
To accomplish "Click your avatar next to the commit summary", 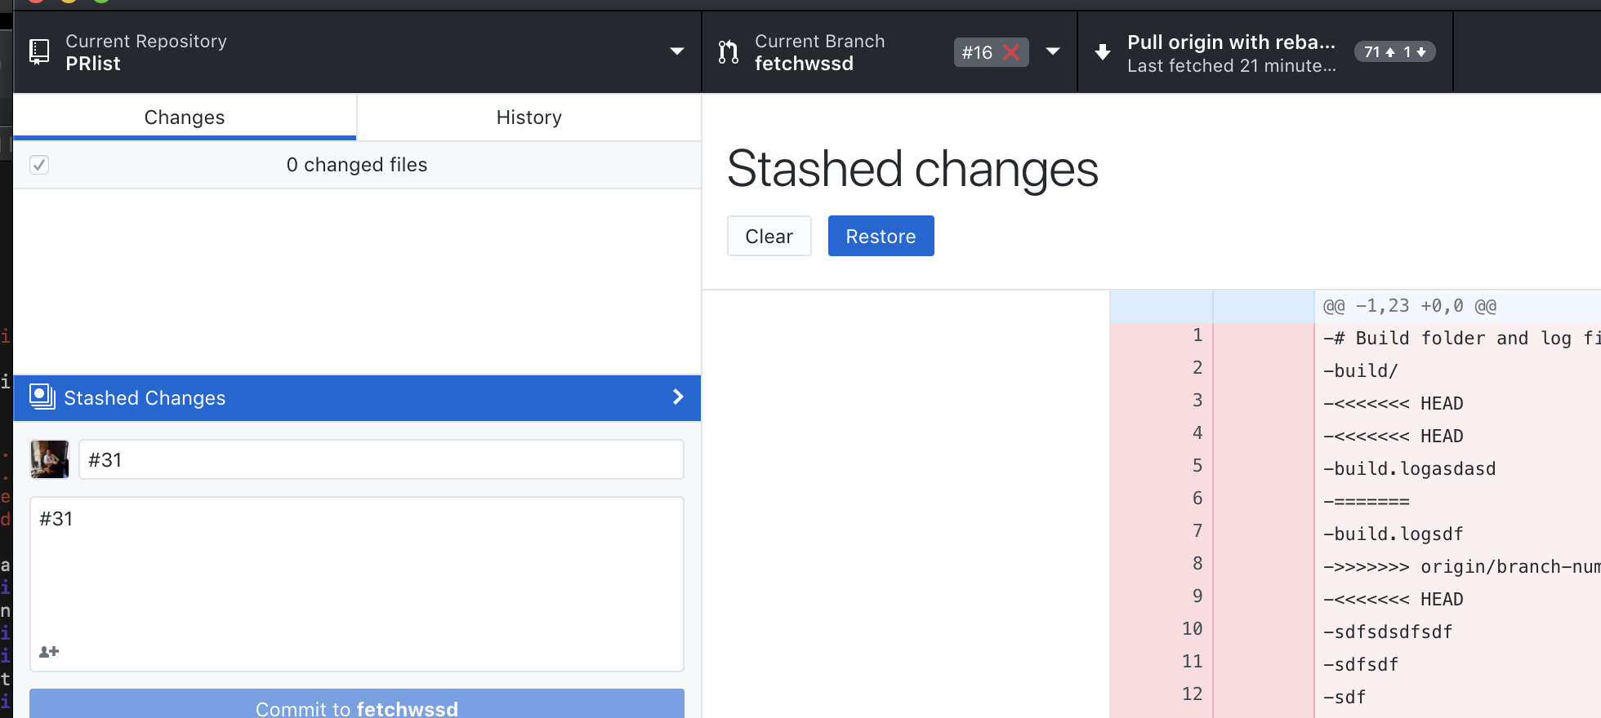I will pos(49,459).
